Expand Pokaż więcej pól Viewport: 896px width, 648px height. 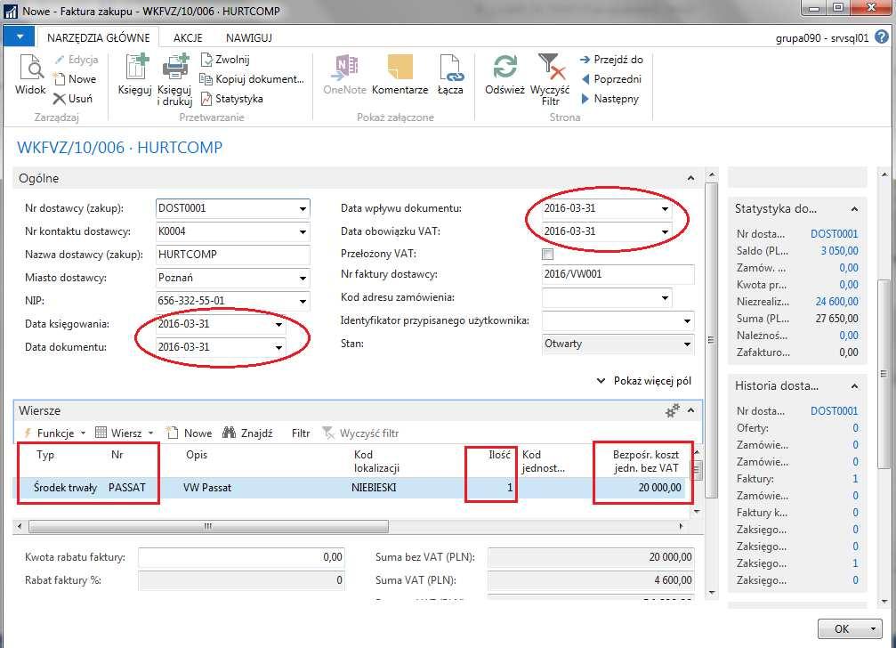tap(644, 381)
